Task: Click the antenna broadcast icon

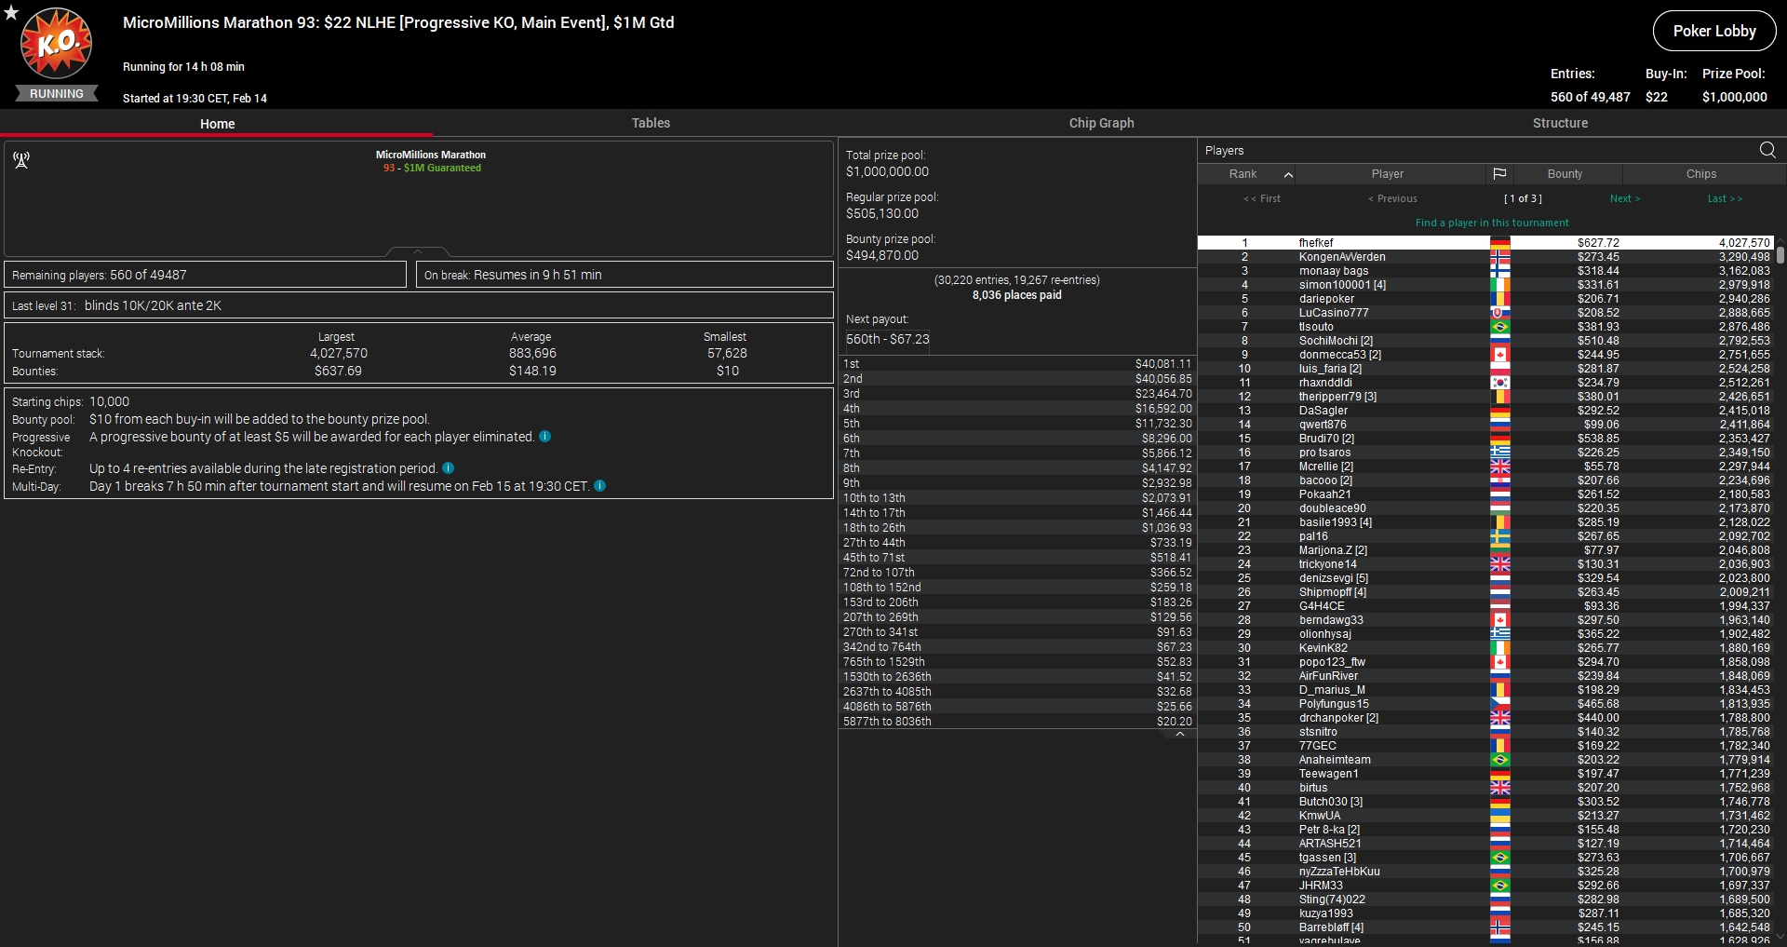Action: pyautogui.click(x=21, y=160)
